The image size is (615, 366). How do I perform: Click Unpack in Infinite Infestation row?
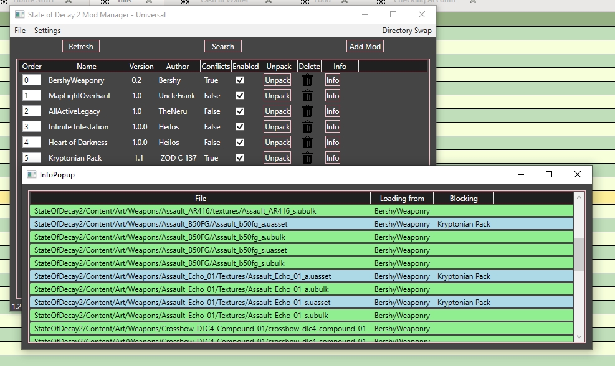(x=277, y=126)
